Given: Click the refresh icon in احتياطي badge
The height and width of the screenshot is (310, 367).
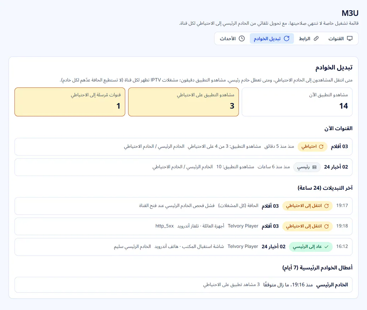Looking at the screenshot, I should click(321, 146).
